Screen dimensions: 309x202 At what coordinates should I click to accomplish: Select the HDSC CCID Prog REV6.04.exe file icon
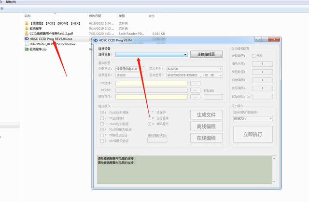(27, 38)
